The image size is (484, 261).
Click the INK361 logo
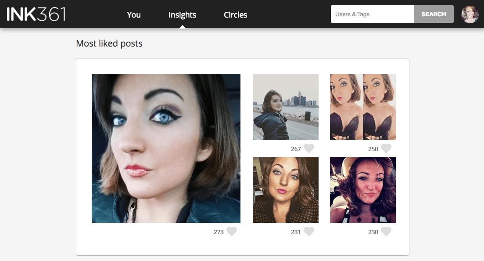[36, 14]
